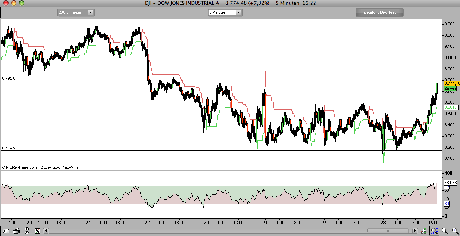Click the 8.795,8 horizontal line label

[8, 78]
